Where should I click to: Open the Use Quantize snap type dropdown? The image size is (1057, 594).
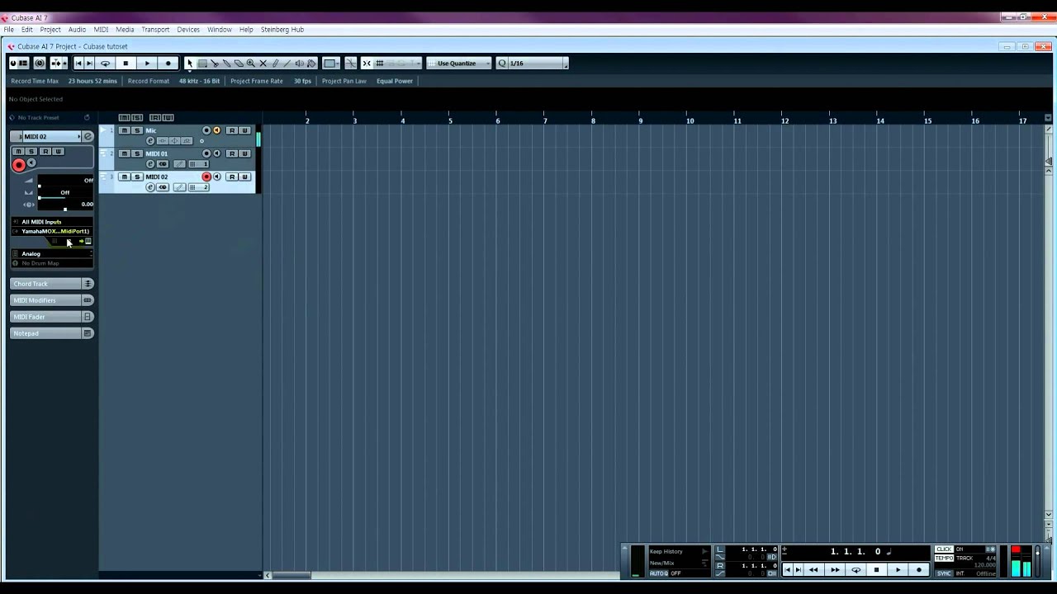click(x=459, y=63)
